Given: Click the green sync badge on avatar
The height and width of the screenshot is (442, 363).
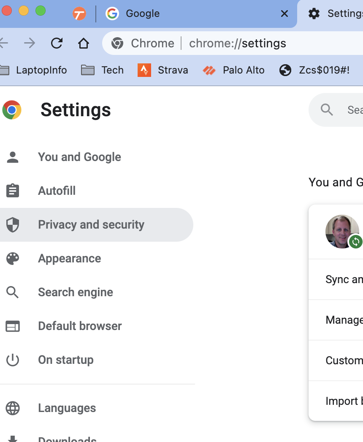Looking at the screenshot, I should click(356, 242).
